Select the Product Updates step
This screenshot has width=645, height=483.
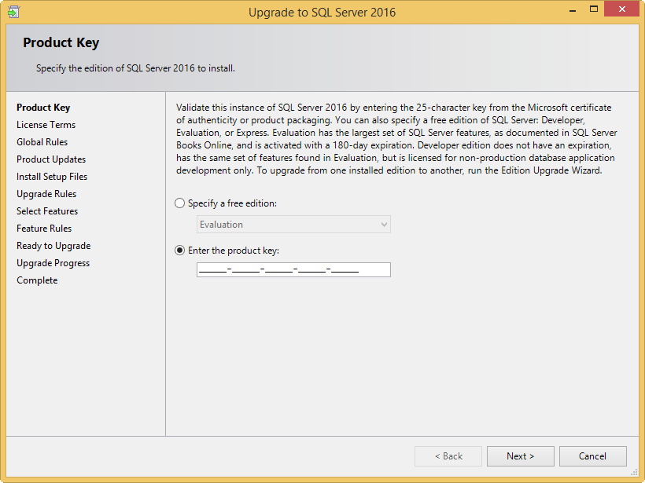pyautogui.click(x=51, y=159)
